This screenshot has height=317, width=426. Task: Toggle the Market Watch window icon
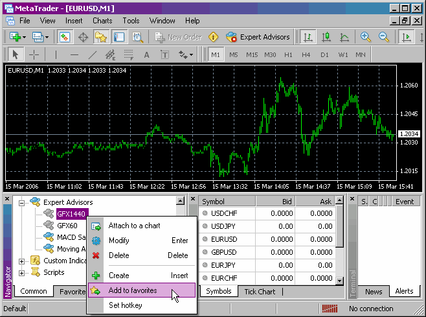coord(65,37)
